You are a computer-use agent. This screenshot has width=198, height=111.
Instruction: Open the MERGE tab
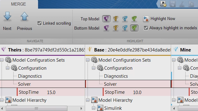pos(19,4)
